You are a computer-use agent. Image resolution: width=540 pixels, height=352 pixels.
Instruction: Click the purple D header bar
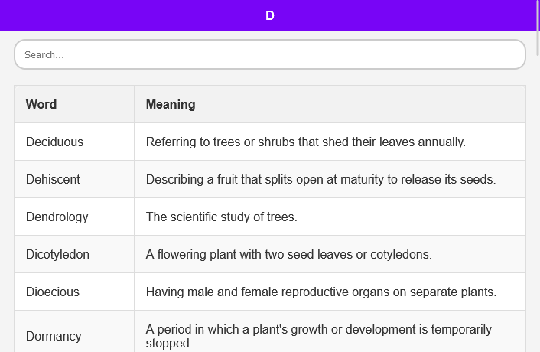point(153,15)
